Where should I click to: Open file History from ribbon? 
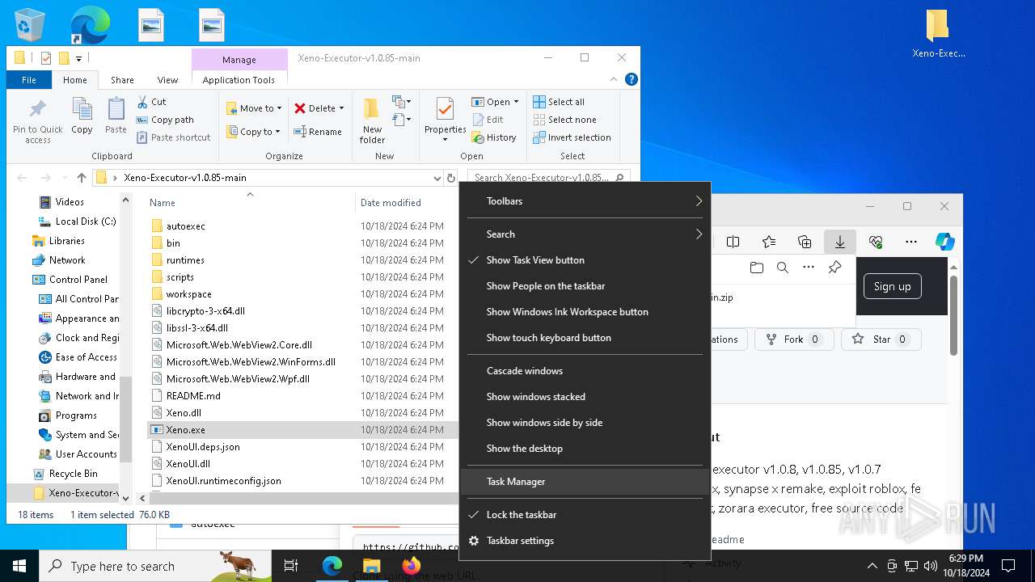point(494,137)
